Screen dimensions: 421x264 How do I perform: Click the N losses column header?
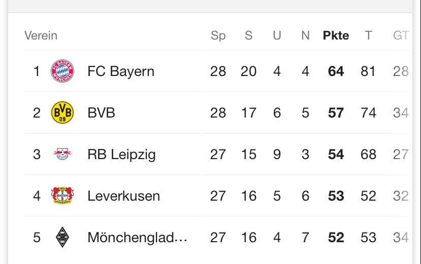(x=305, y=35)
